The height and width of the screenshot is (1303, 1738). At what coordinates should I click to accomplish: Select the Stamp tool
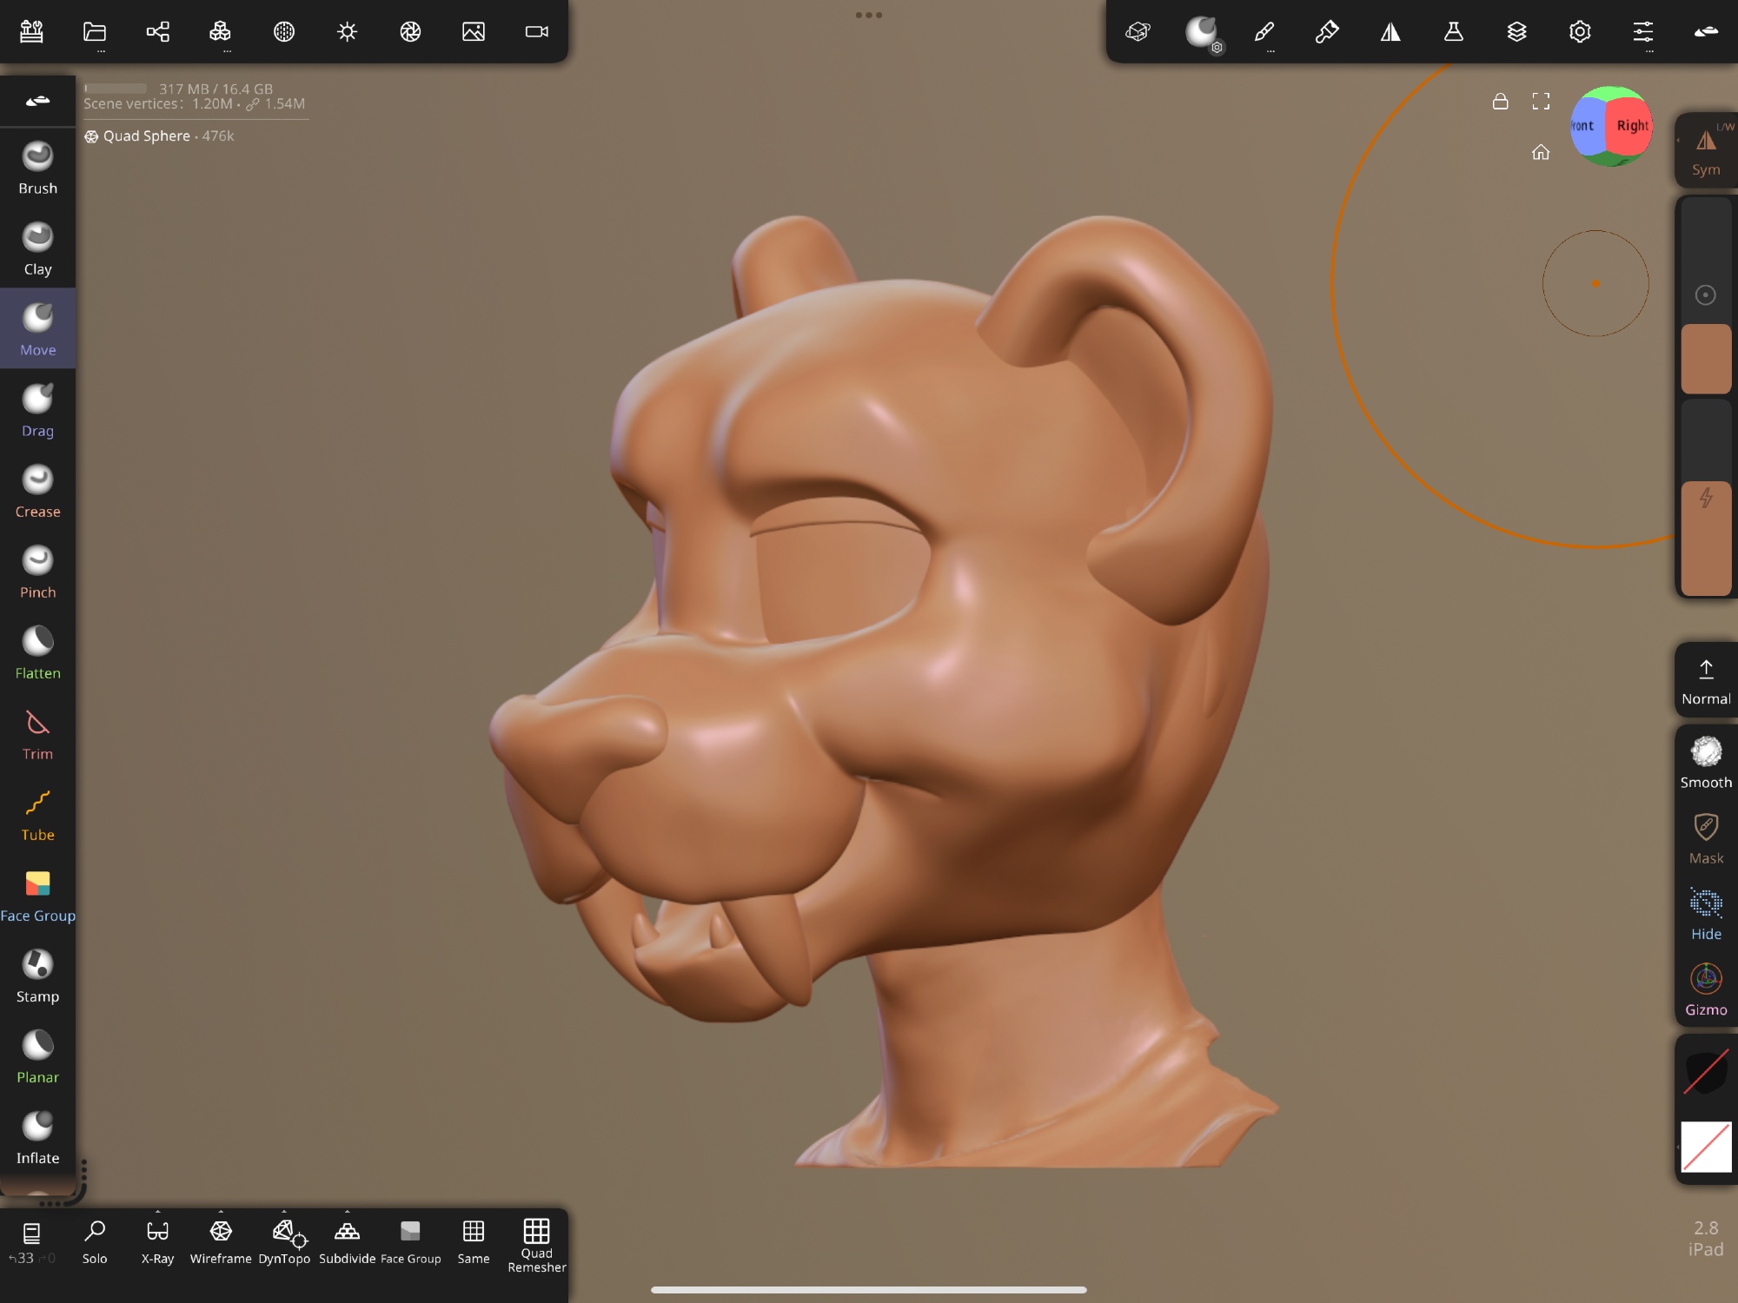click(x=37, y=975)
